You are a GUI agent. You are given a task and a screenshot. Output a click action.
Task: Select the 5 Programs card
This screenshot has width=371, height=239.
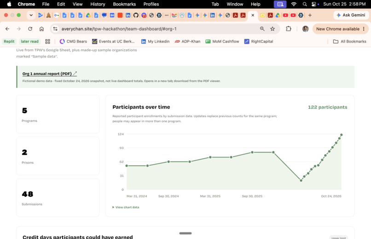(x=58, y=114)
